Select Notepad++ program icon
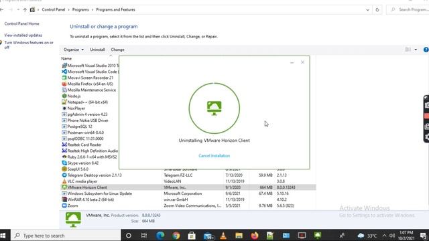429x241 pixels. [x=64, y=102]
